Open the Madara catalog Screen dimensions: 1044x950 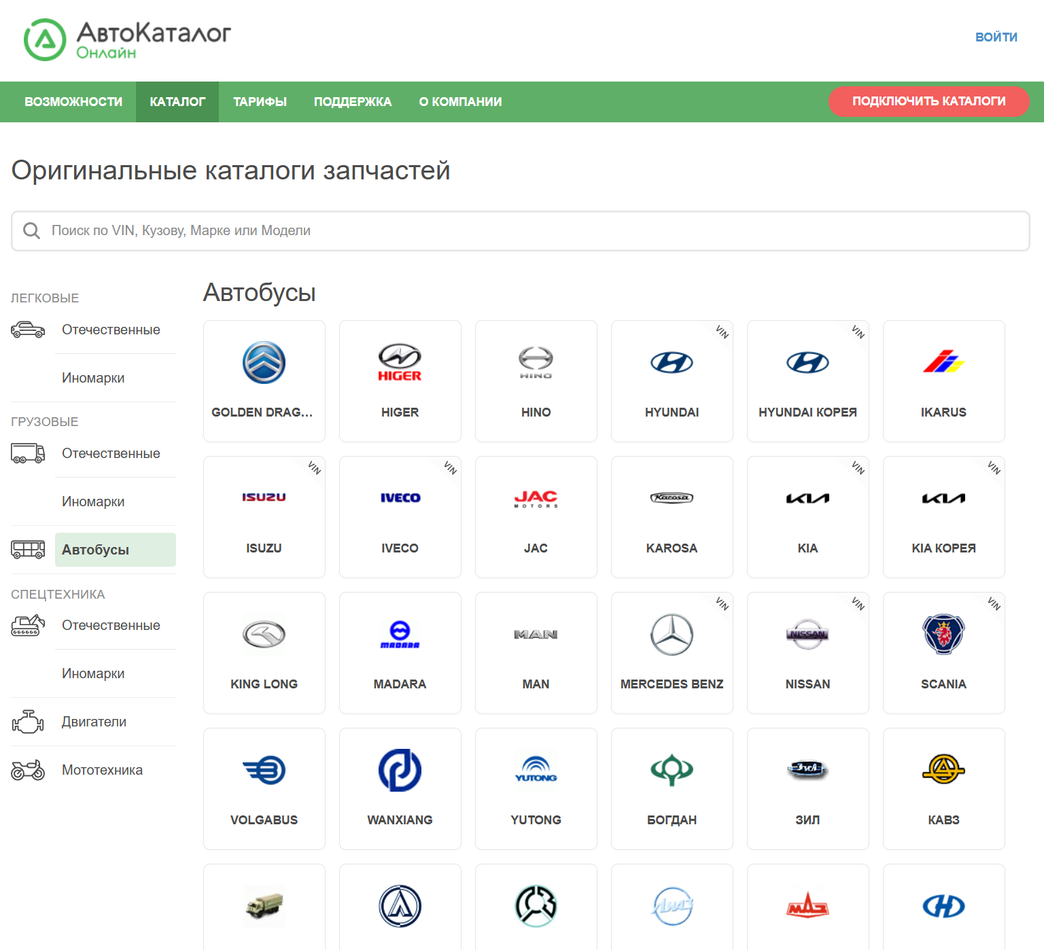(x=400, y=653)
